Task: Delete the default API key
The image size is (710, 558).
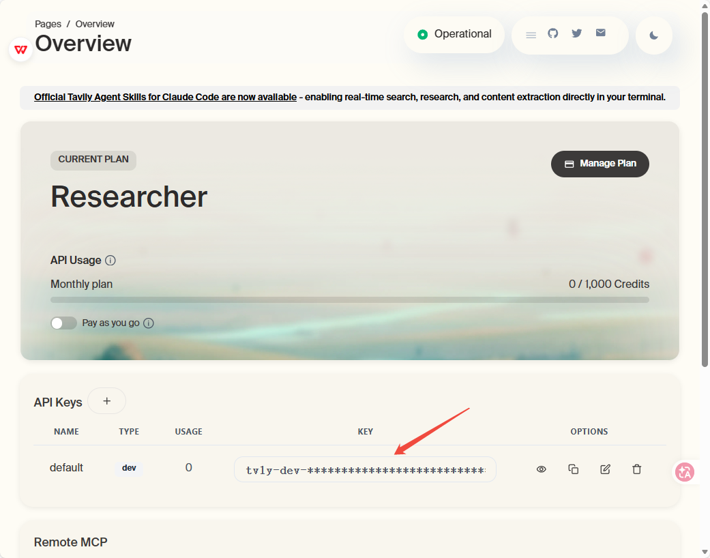Action: tap(636, 469)
